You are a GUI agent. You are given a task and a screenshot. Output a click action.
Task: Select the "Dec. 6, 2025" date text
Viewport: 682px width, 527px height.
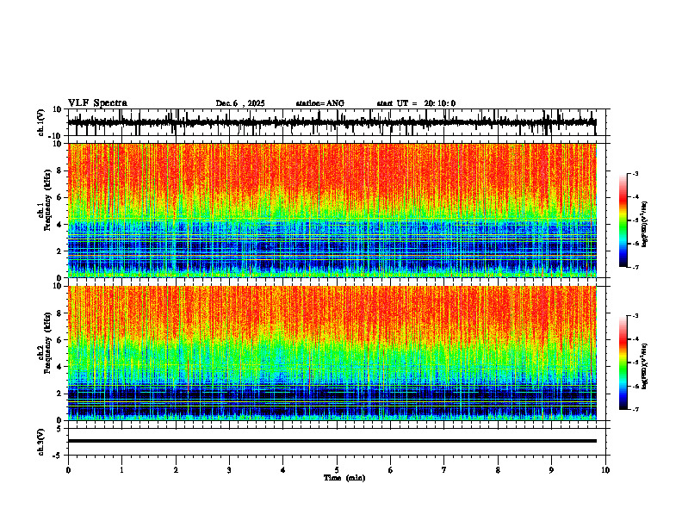240,103
